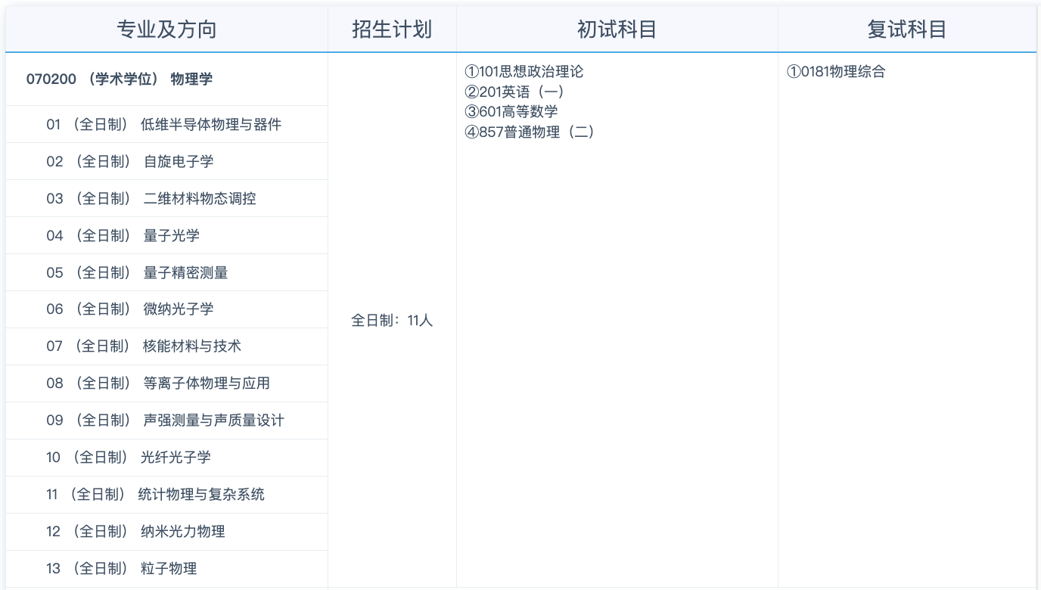The width and height of the screenshot is (1041, 590).
Task: Click the 全日制：11人 enrollment cell
Action: pyautogui.click(x=392, y=321)
